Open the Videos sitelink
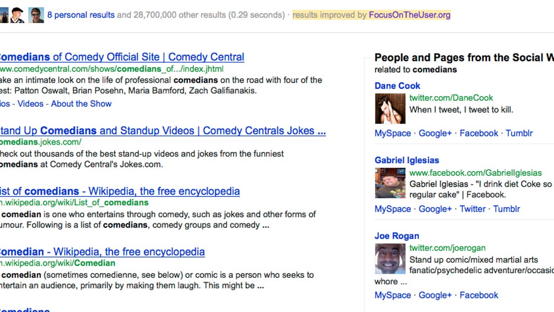Viewport: 554px width, 312px height. click(x=30, y=104)
